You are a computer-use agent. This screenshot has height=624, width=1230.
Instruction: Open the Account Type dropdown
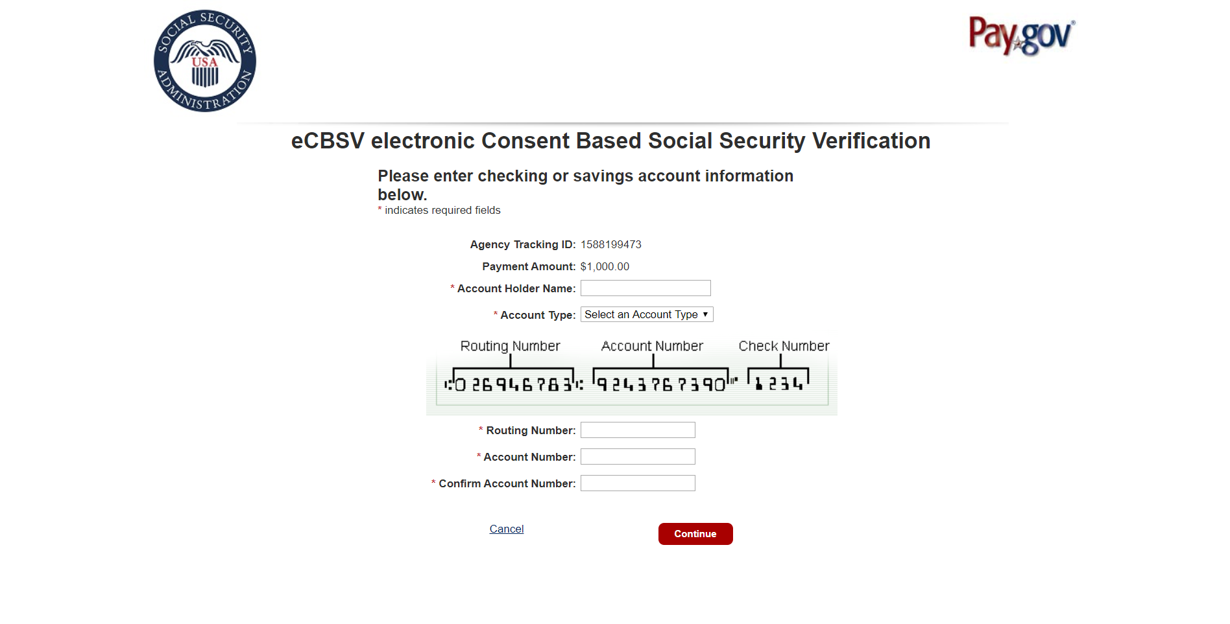coord(646,314)
